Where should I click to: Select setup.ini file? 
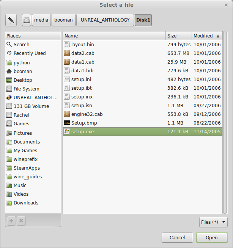click(143, 79)
